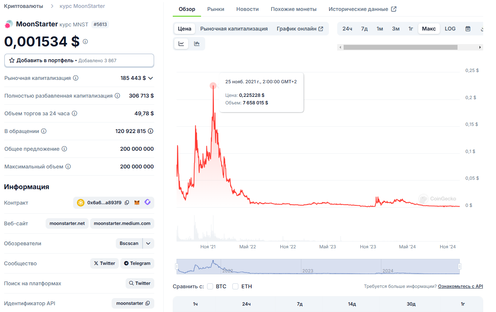Click the BNB chain icon in the contract field
The width and height of the screenshot is (496, 312).
click(x=81, y=203)
